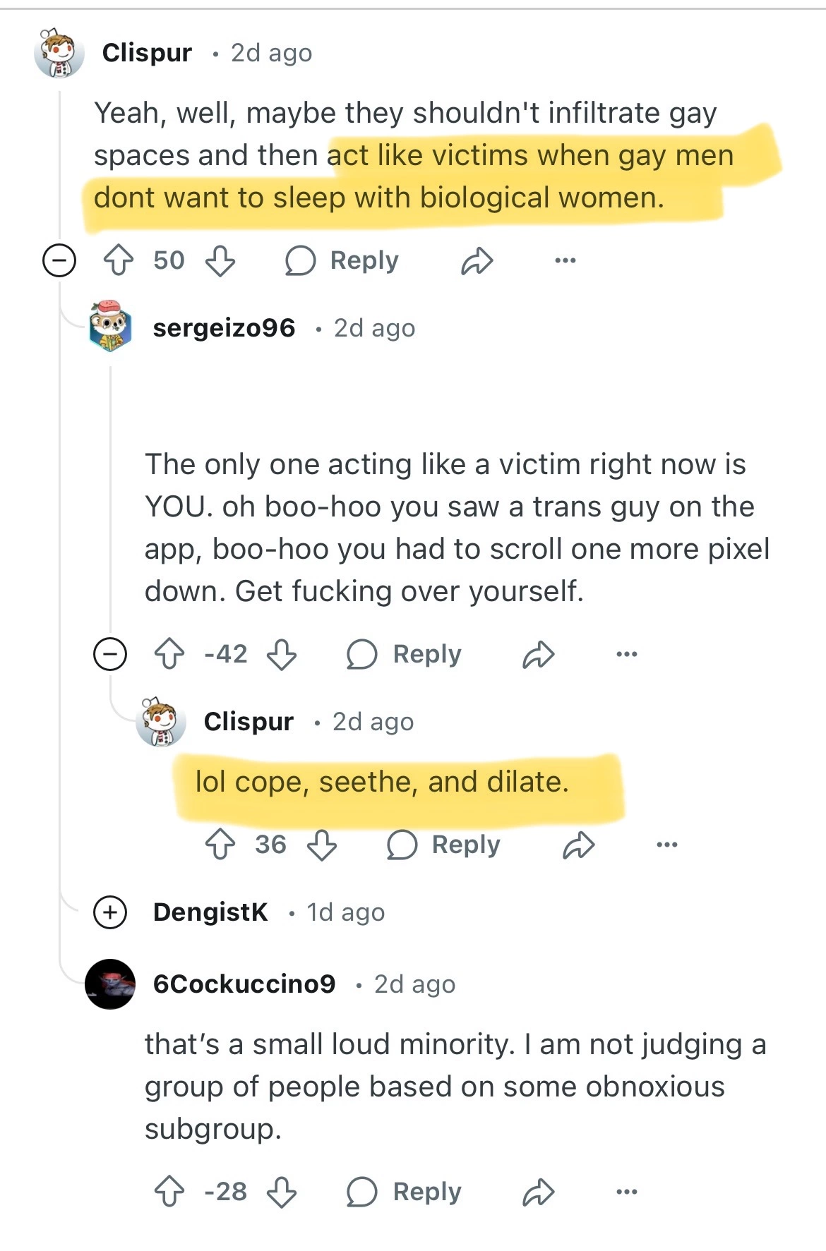
Task: Downvote 6Cockuccino9's -28 comment
Action: (282, 1192)
